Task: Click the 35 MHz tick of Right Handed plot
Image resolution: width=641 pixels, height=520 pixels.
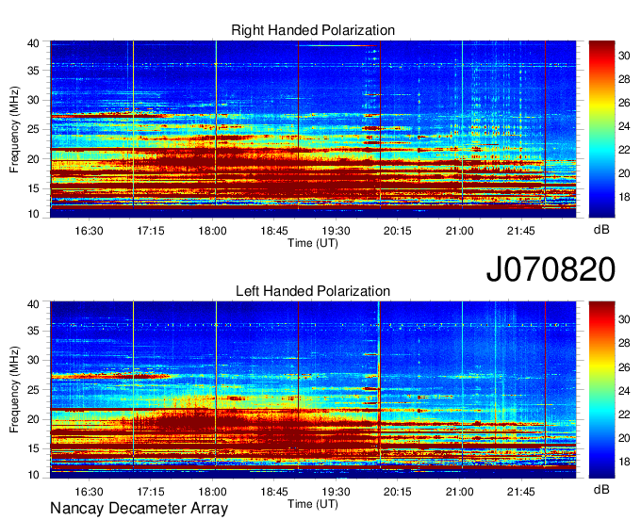Action: pos(33,71)
